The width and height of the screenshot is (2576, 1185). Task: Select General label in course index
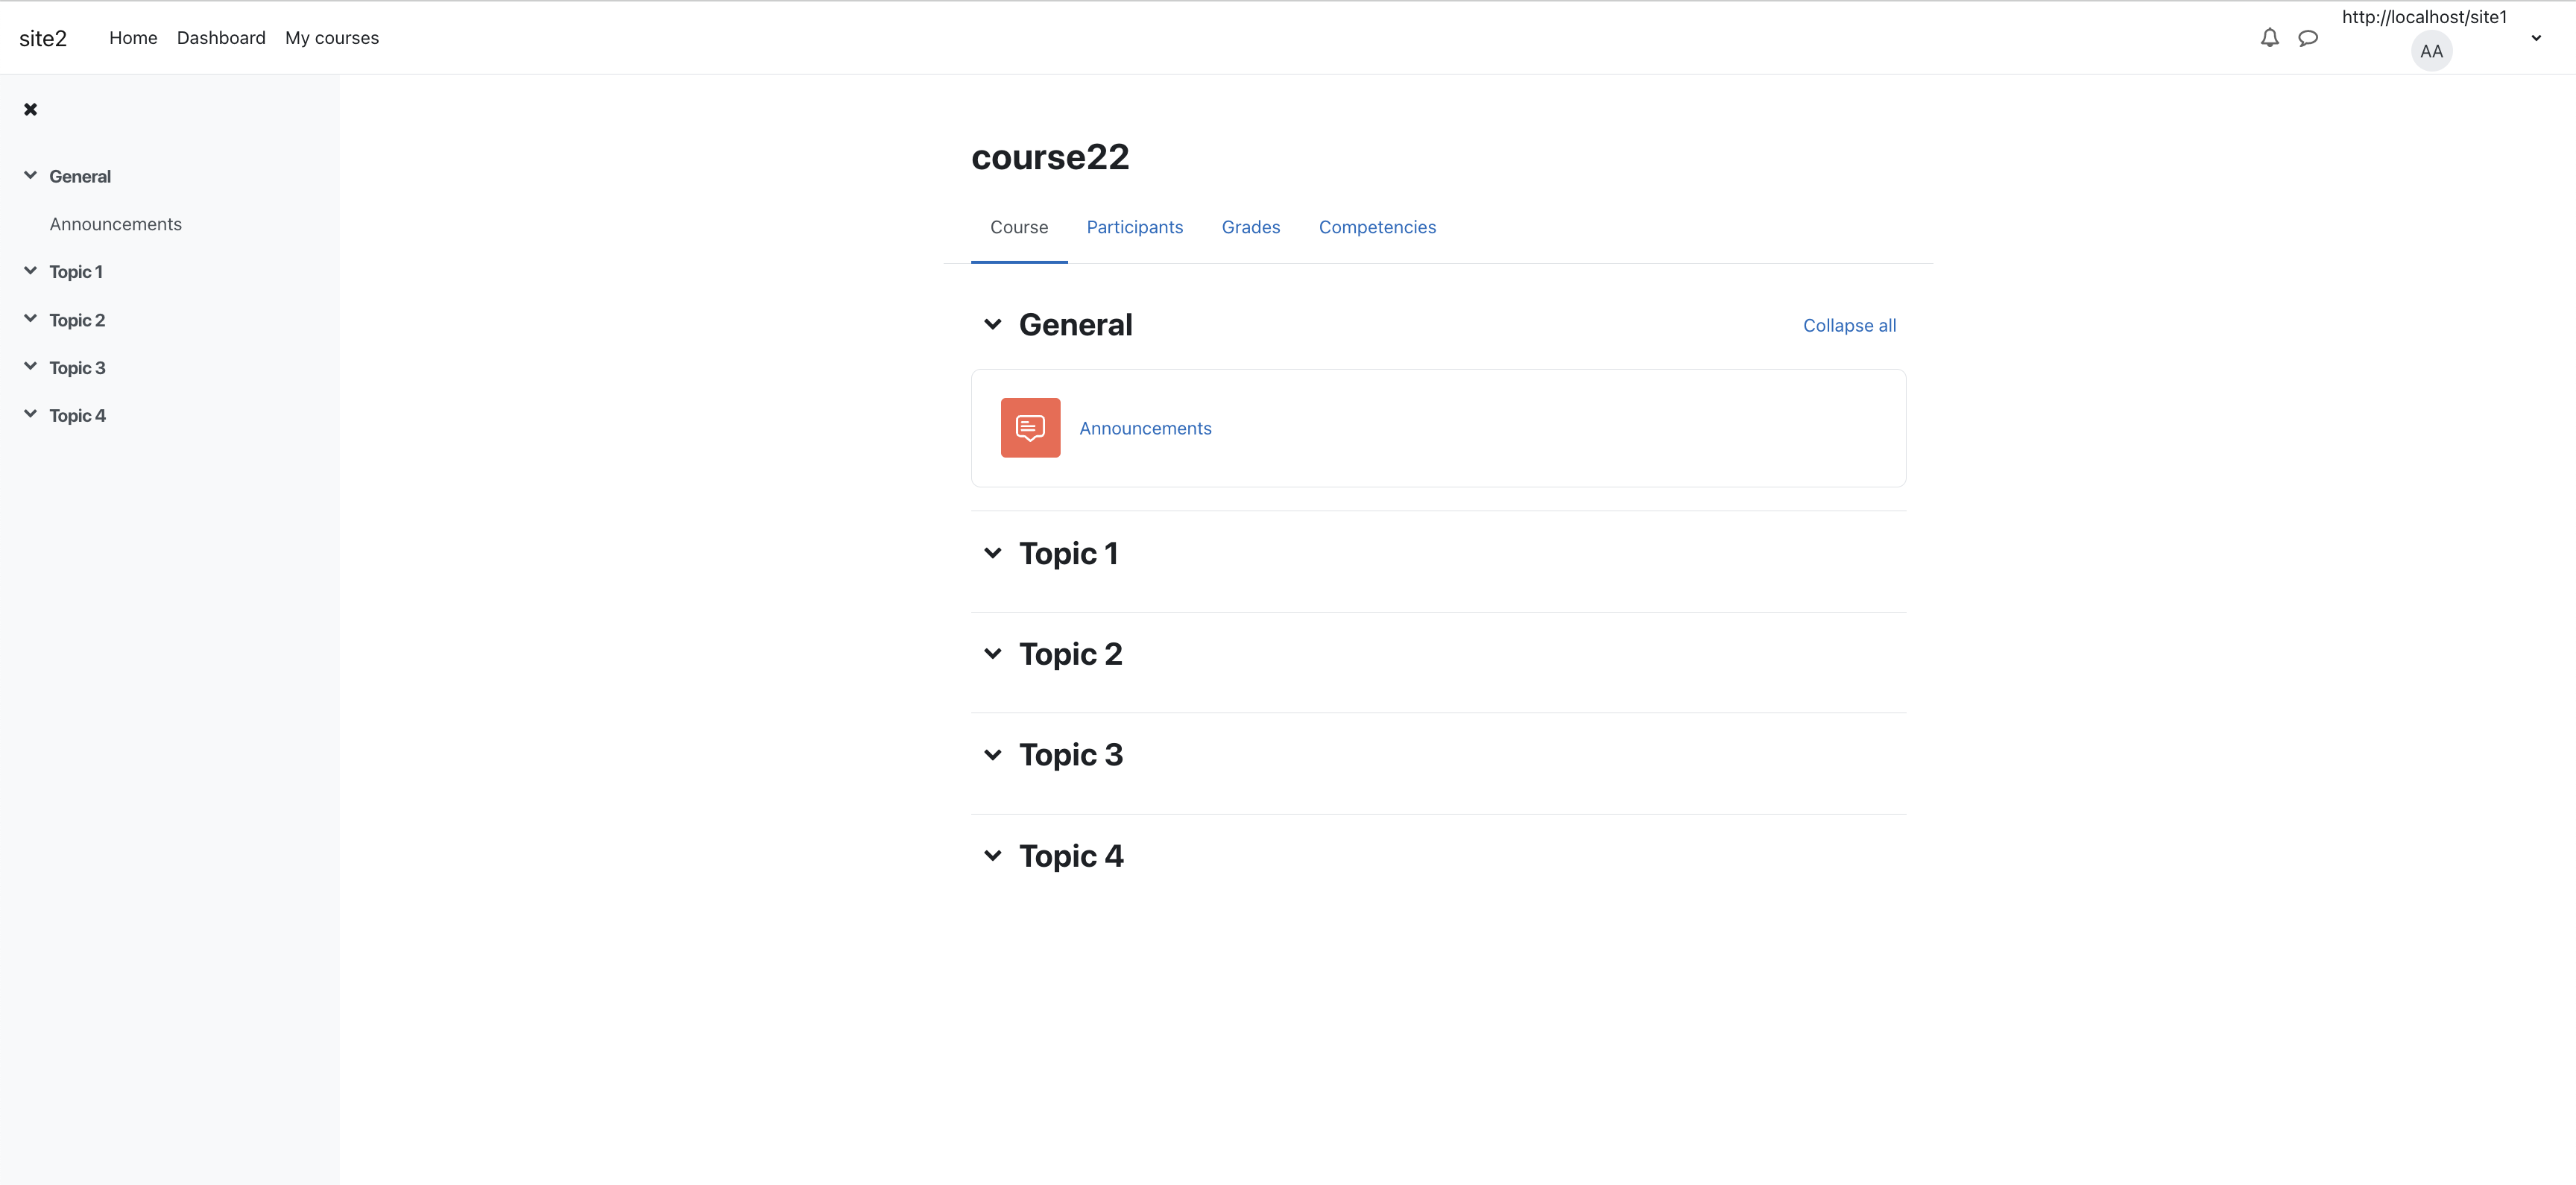click(x=80, y=176)
